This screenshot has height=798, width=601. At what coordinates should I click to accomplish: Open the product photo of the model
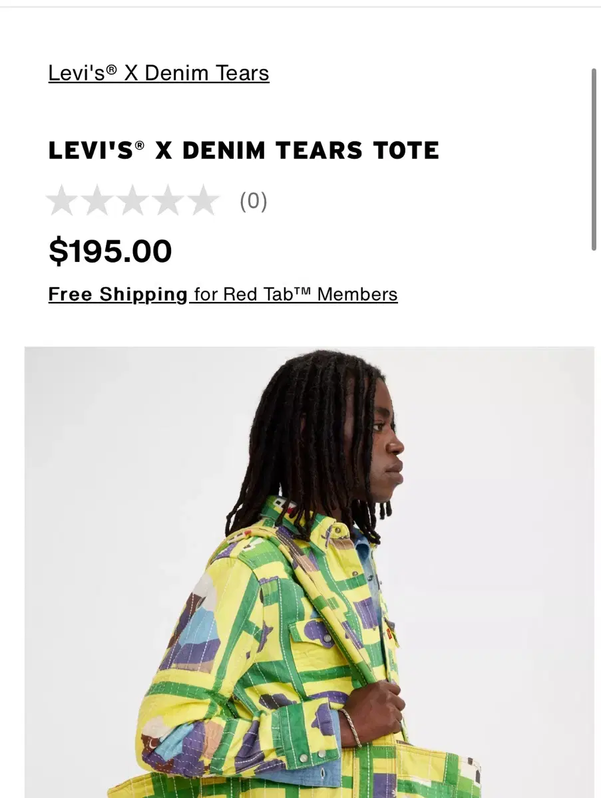coord(309,572)
